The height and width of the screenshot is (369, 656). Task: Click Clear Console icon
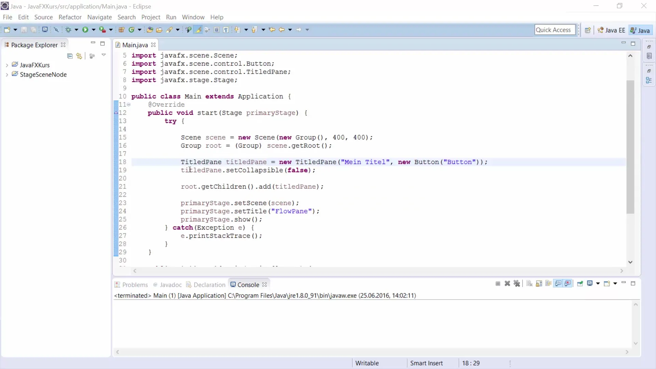click(x=529, y=284)
